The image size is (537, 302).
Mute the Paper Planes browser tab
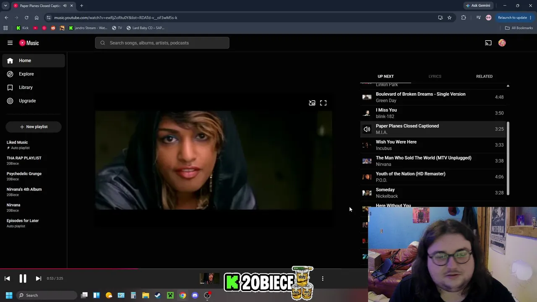(x=65, y=5)
